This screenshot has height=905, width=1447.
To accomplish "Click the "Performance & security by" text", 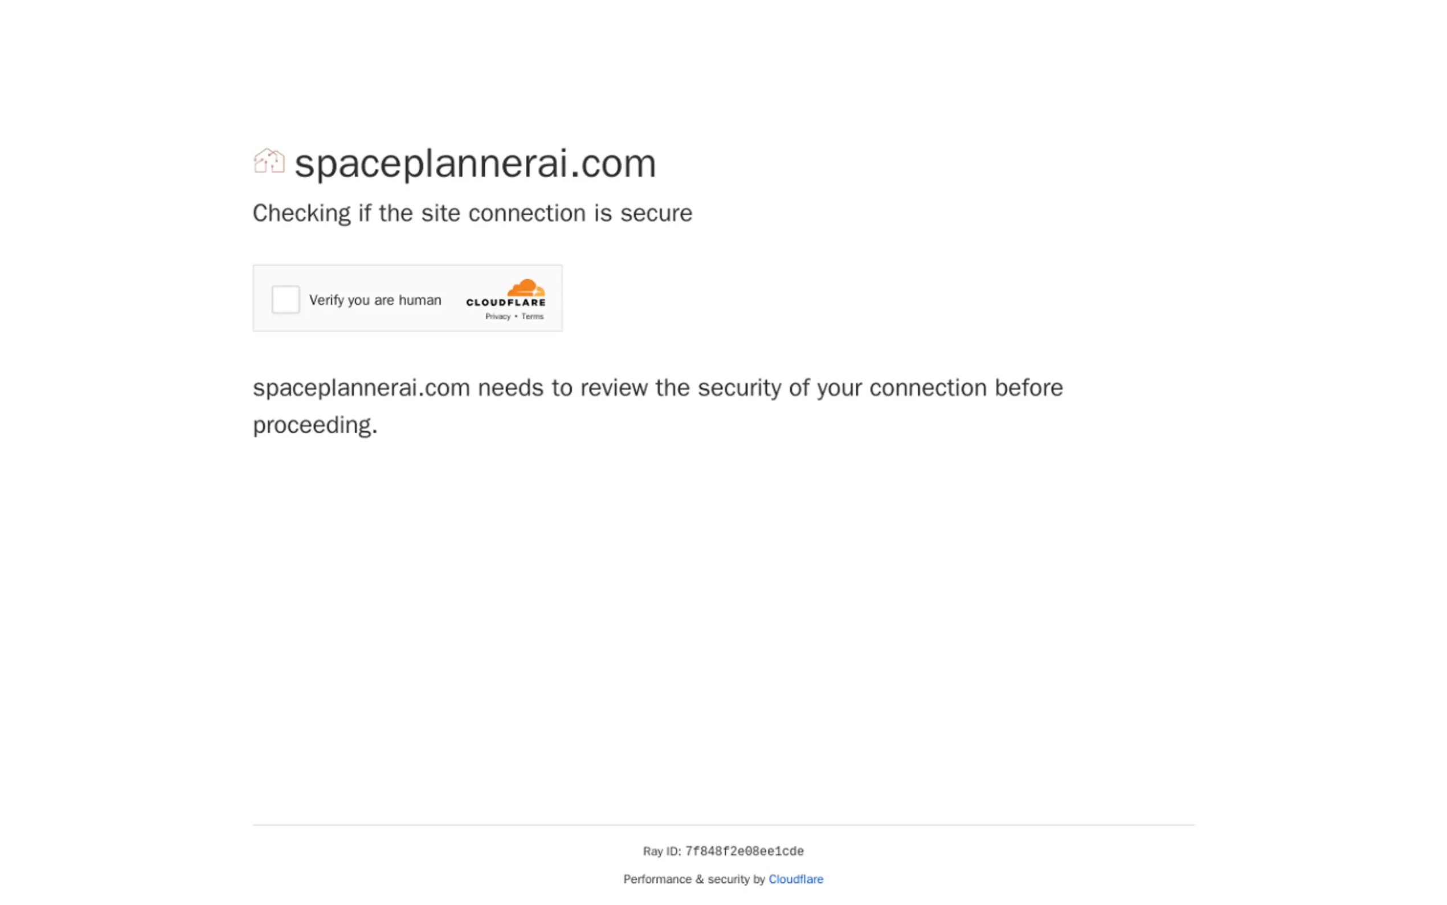I will (x=694, y=879).
